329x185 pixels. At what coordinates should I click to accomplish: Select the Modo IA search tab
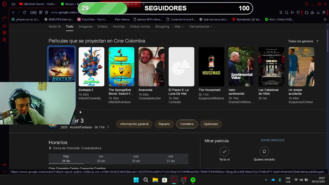click(x=55, y=26)
